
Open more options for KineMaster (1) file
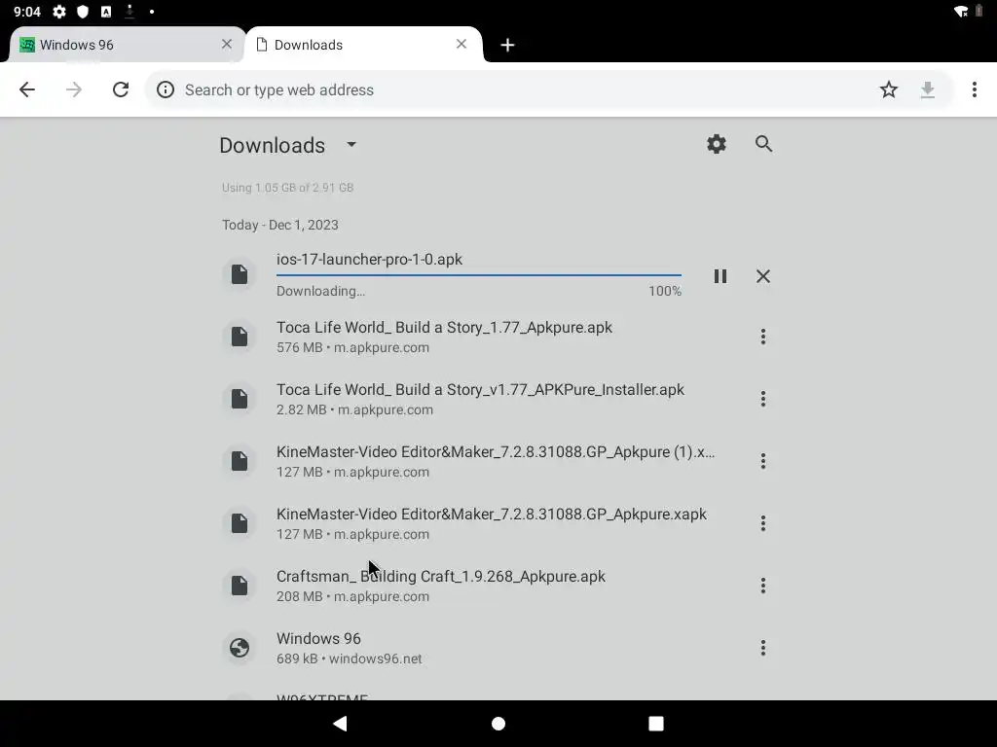[763, 461]
